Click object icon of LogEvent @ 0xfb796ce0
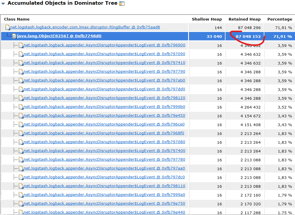This screenshot has width=295, height=215. tap(21, 125)
